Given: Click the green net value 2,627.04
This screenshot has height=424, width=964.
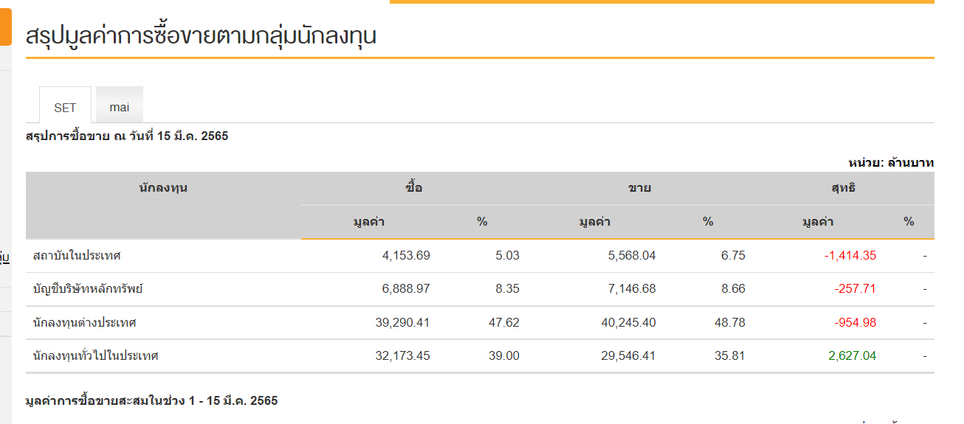Looking at the screenshot, I should [x=852, y=356].
